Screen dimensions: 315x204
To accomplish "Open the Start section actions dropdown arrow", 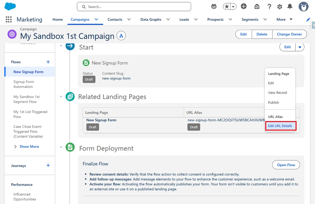I will pyautogui.click(x=300, y=47).
